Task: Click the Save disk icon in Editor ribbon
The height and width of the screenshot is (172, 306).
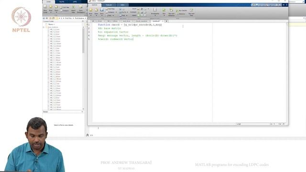Action: pyautogui.click(x=102, y=10)
